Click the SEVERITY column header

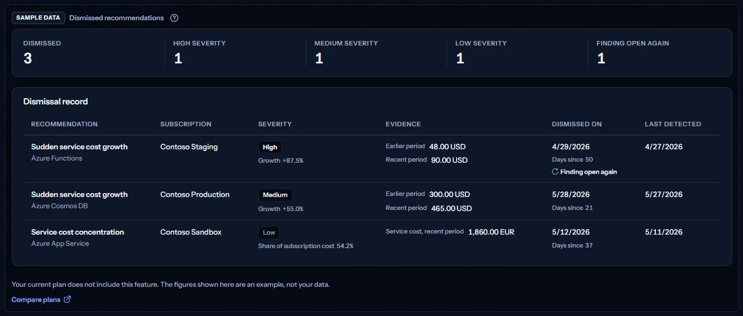click(275, 124)
